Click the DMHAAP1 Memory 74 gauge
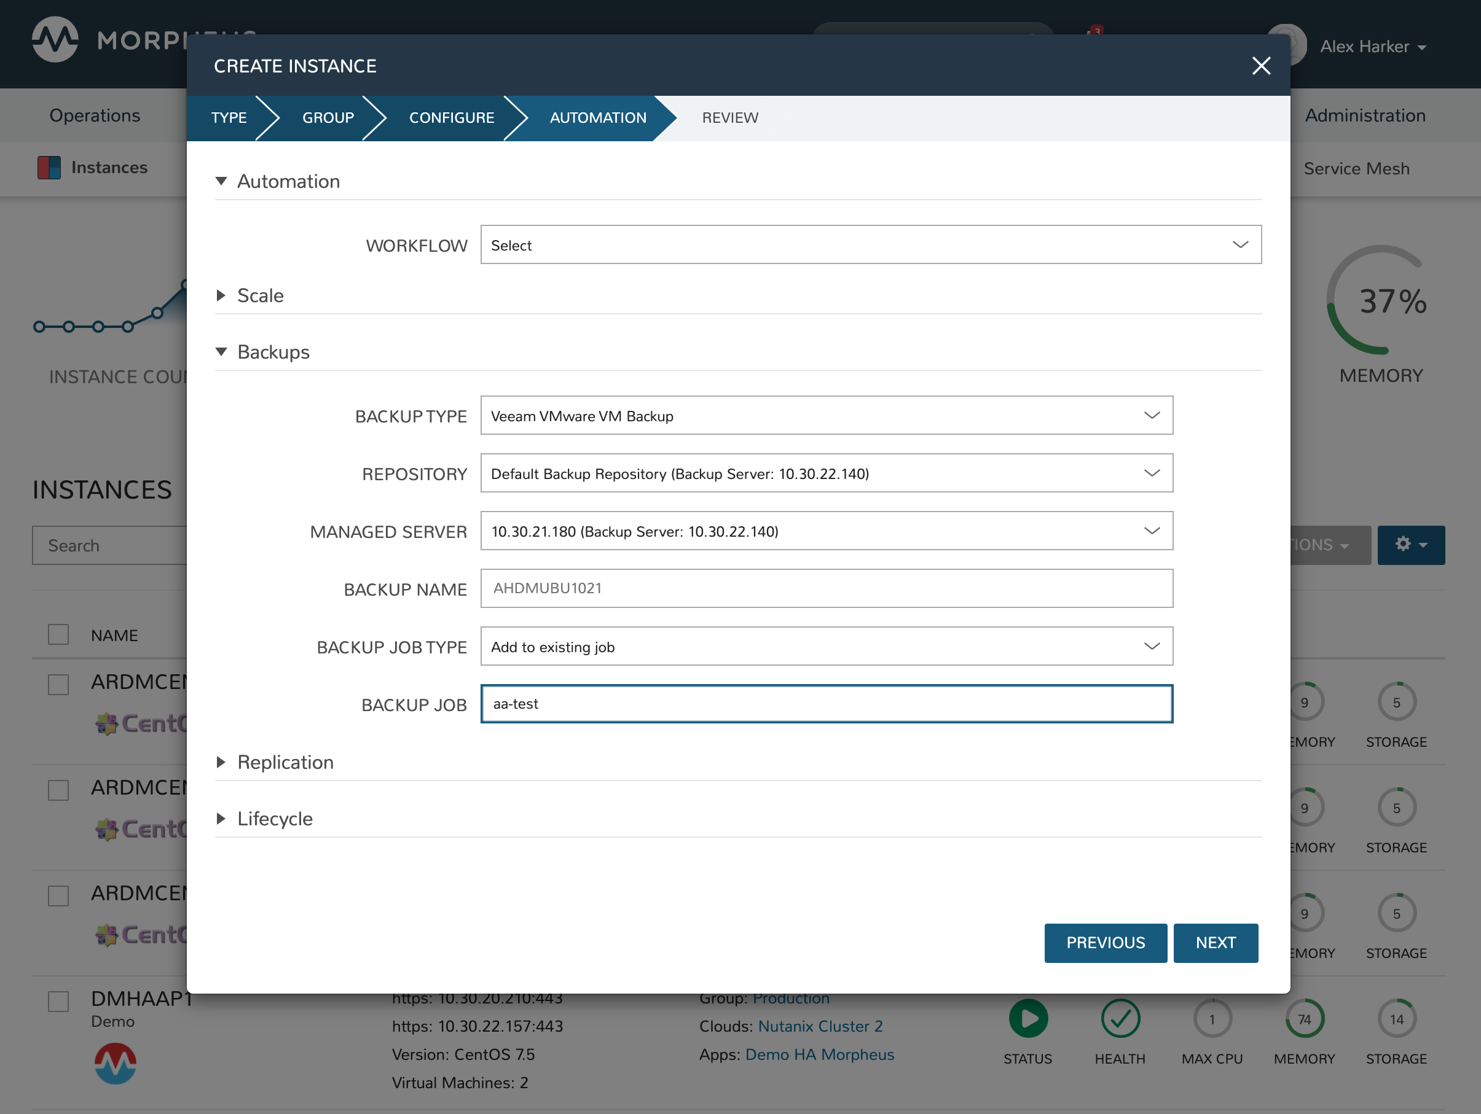 coord(1303,1018)
